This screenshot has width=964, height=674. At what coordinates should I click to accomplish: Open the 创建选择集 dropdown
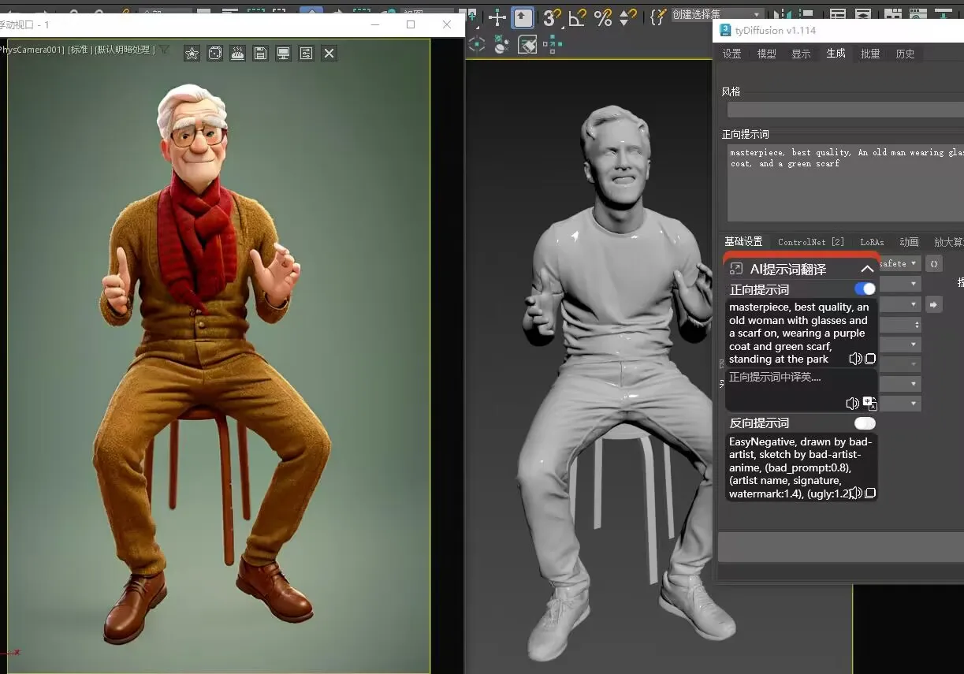click(716, 15)
